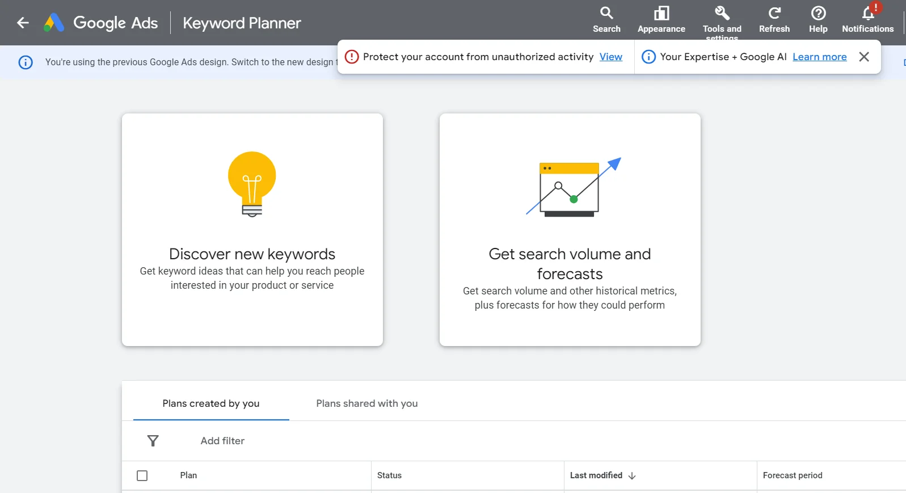Open Get search volume and forecasts card
This screenshot has height=493, width=906.
pyautogui.click(x=570, y=230)
